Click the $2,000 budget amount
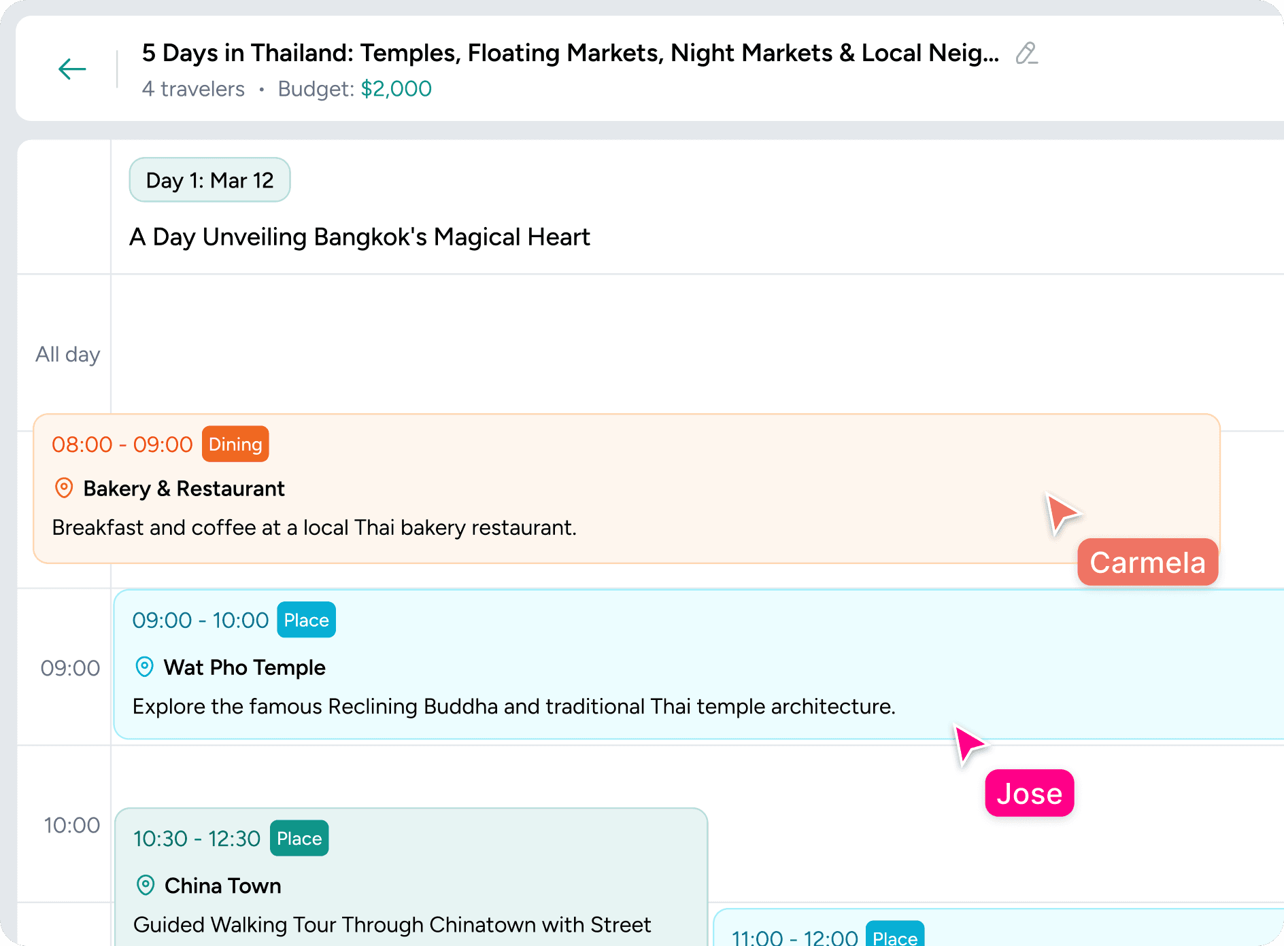 click(x=396, y=89)
